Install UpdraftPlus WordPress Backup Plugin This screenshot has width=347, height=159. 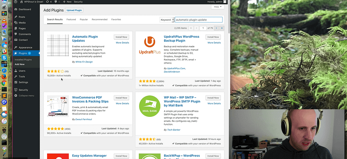pyautogui.click(x=213, y=37)
